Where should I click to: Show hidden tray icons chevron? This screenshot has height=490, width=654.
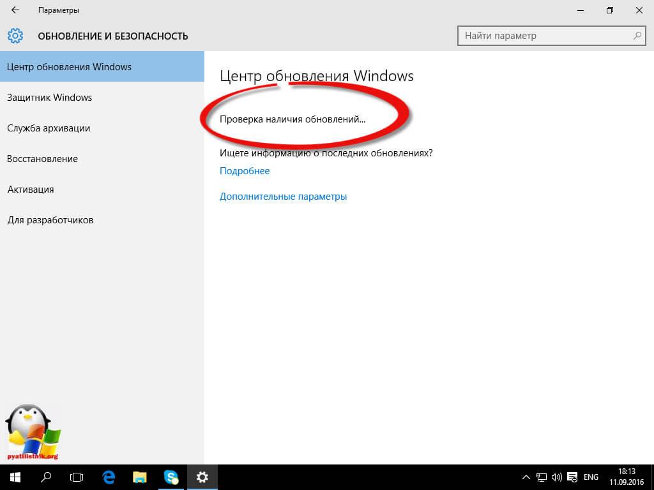pyautogui.click(x=526, y=477)
